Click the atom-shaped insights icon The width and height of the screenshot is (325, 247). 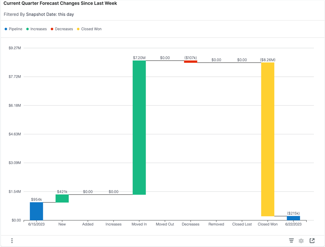pos(301,241)
